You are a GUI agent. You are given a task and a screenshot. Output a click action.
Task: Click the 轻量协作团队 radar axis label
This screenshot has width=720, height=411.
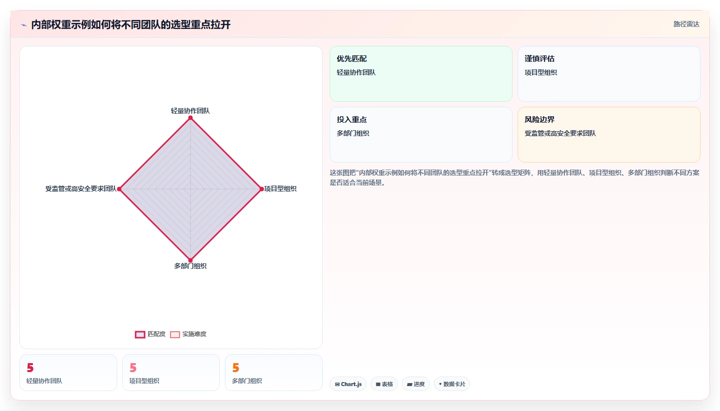(190, 111)
